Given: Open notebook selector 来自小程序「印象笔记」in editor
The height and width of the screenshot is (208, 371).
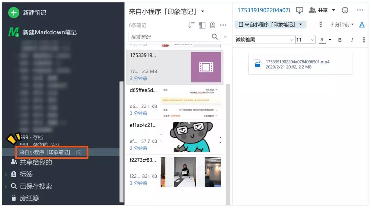Looking at the screenshot, I should click(270, 25).
